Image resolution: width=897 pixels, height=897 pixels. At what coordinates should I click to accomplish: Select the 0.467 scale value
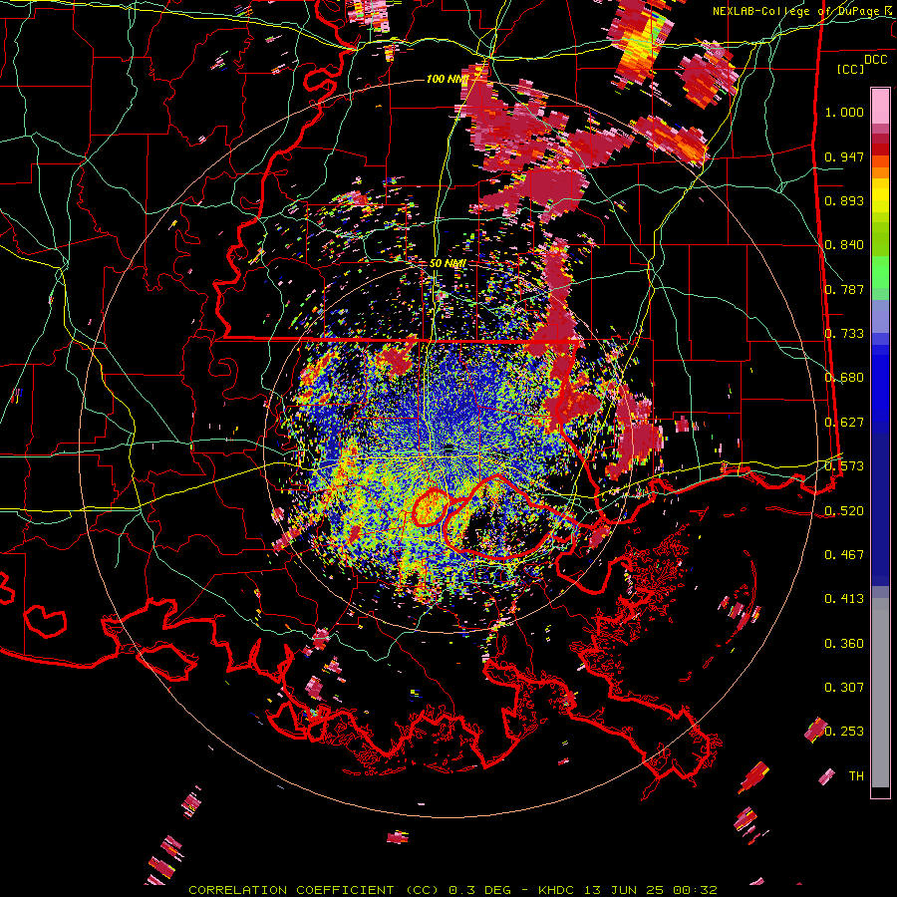coord(844,554)
